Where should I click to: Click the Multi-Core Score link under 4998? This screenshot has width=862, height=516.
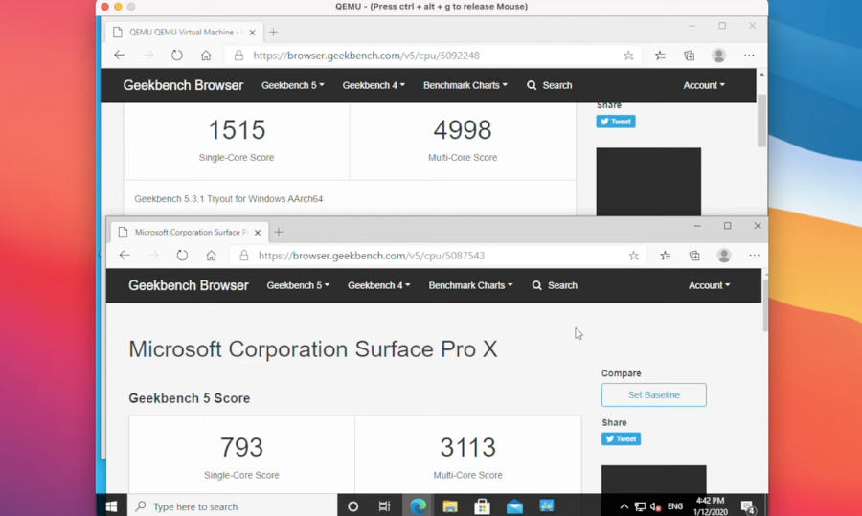(x=463, y=157)
